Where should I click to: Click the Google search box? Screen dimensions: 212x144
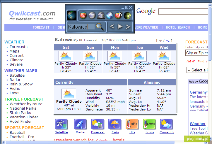click(x=183, y=12)
